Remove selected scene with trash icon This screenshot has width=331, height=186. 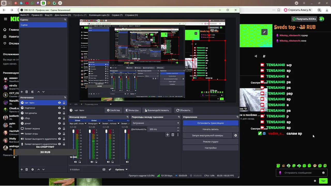pyautogui.click(x=26, y=92)
